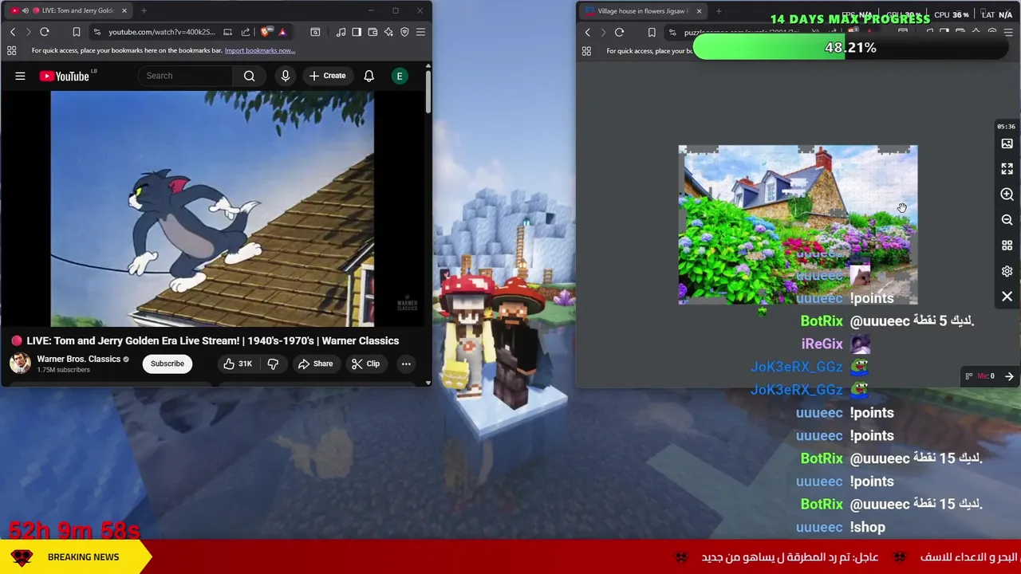Open site settings icon in YouTube address bar
The height and width of the screenshot is (574, 1021).
coord(97,32)
